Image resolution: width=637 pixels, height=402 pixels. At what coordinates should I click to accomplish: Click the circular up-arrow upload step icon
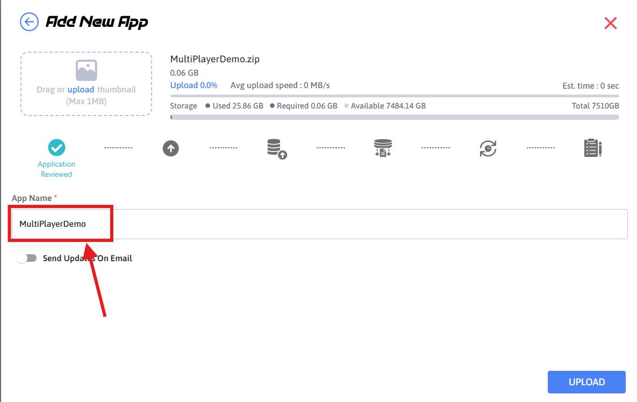pos(170,148)
